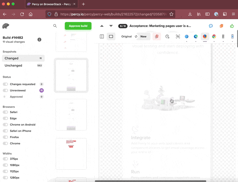The height and width of the screenshot is (182, 238).
Task: Select the Chrome browser icon in toolbar
Action: click(x=214, y=37)
